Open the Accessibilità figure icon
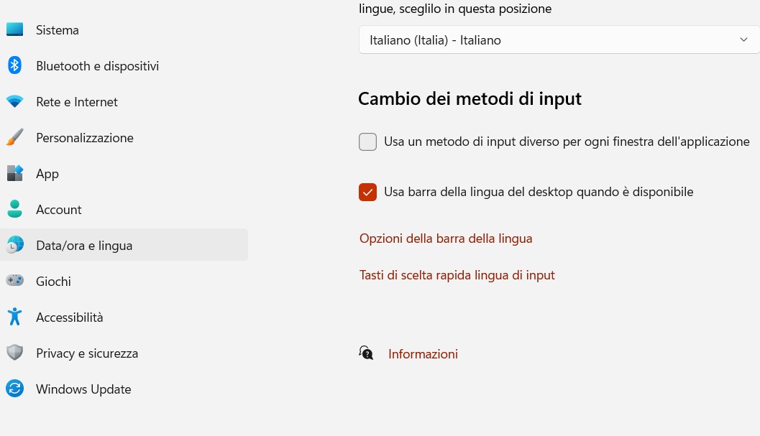This screenshot has height=436, width=760. [x=14, y=317]
